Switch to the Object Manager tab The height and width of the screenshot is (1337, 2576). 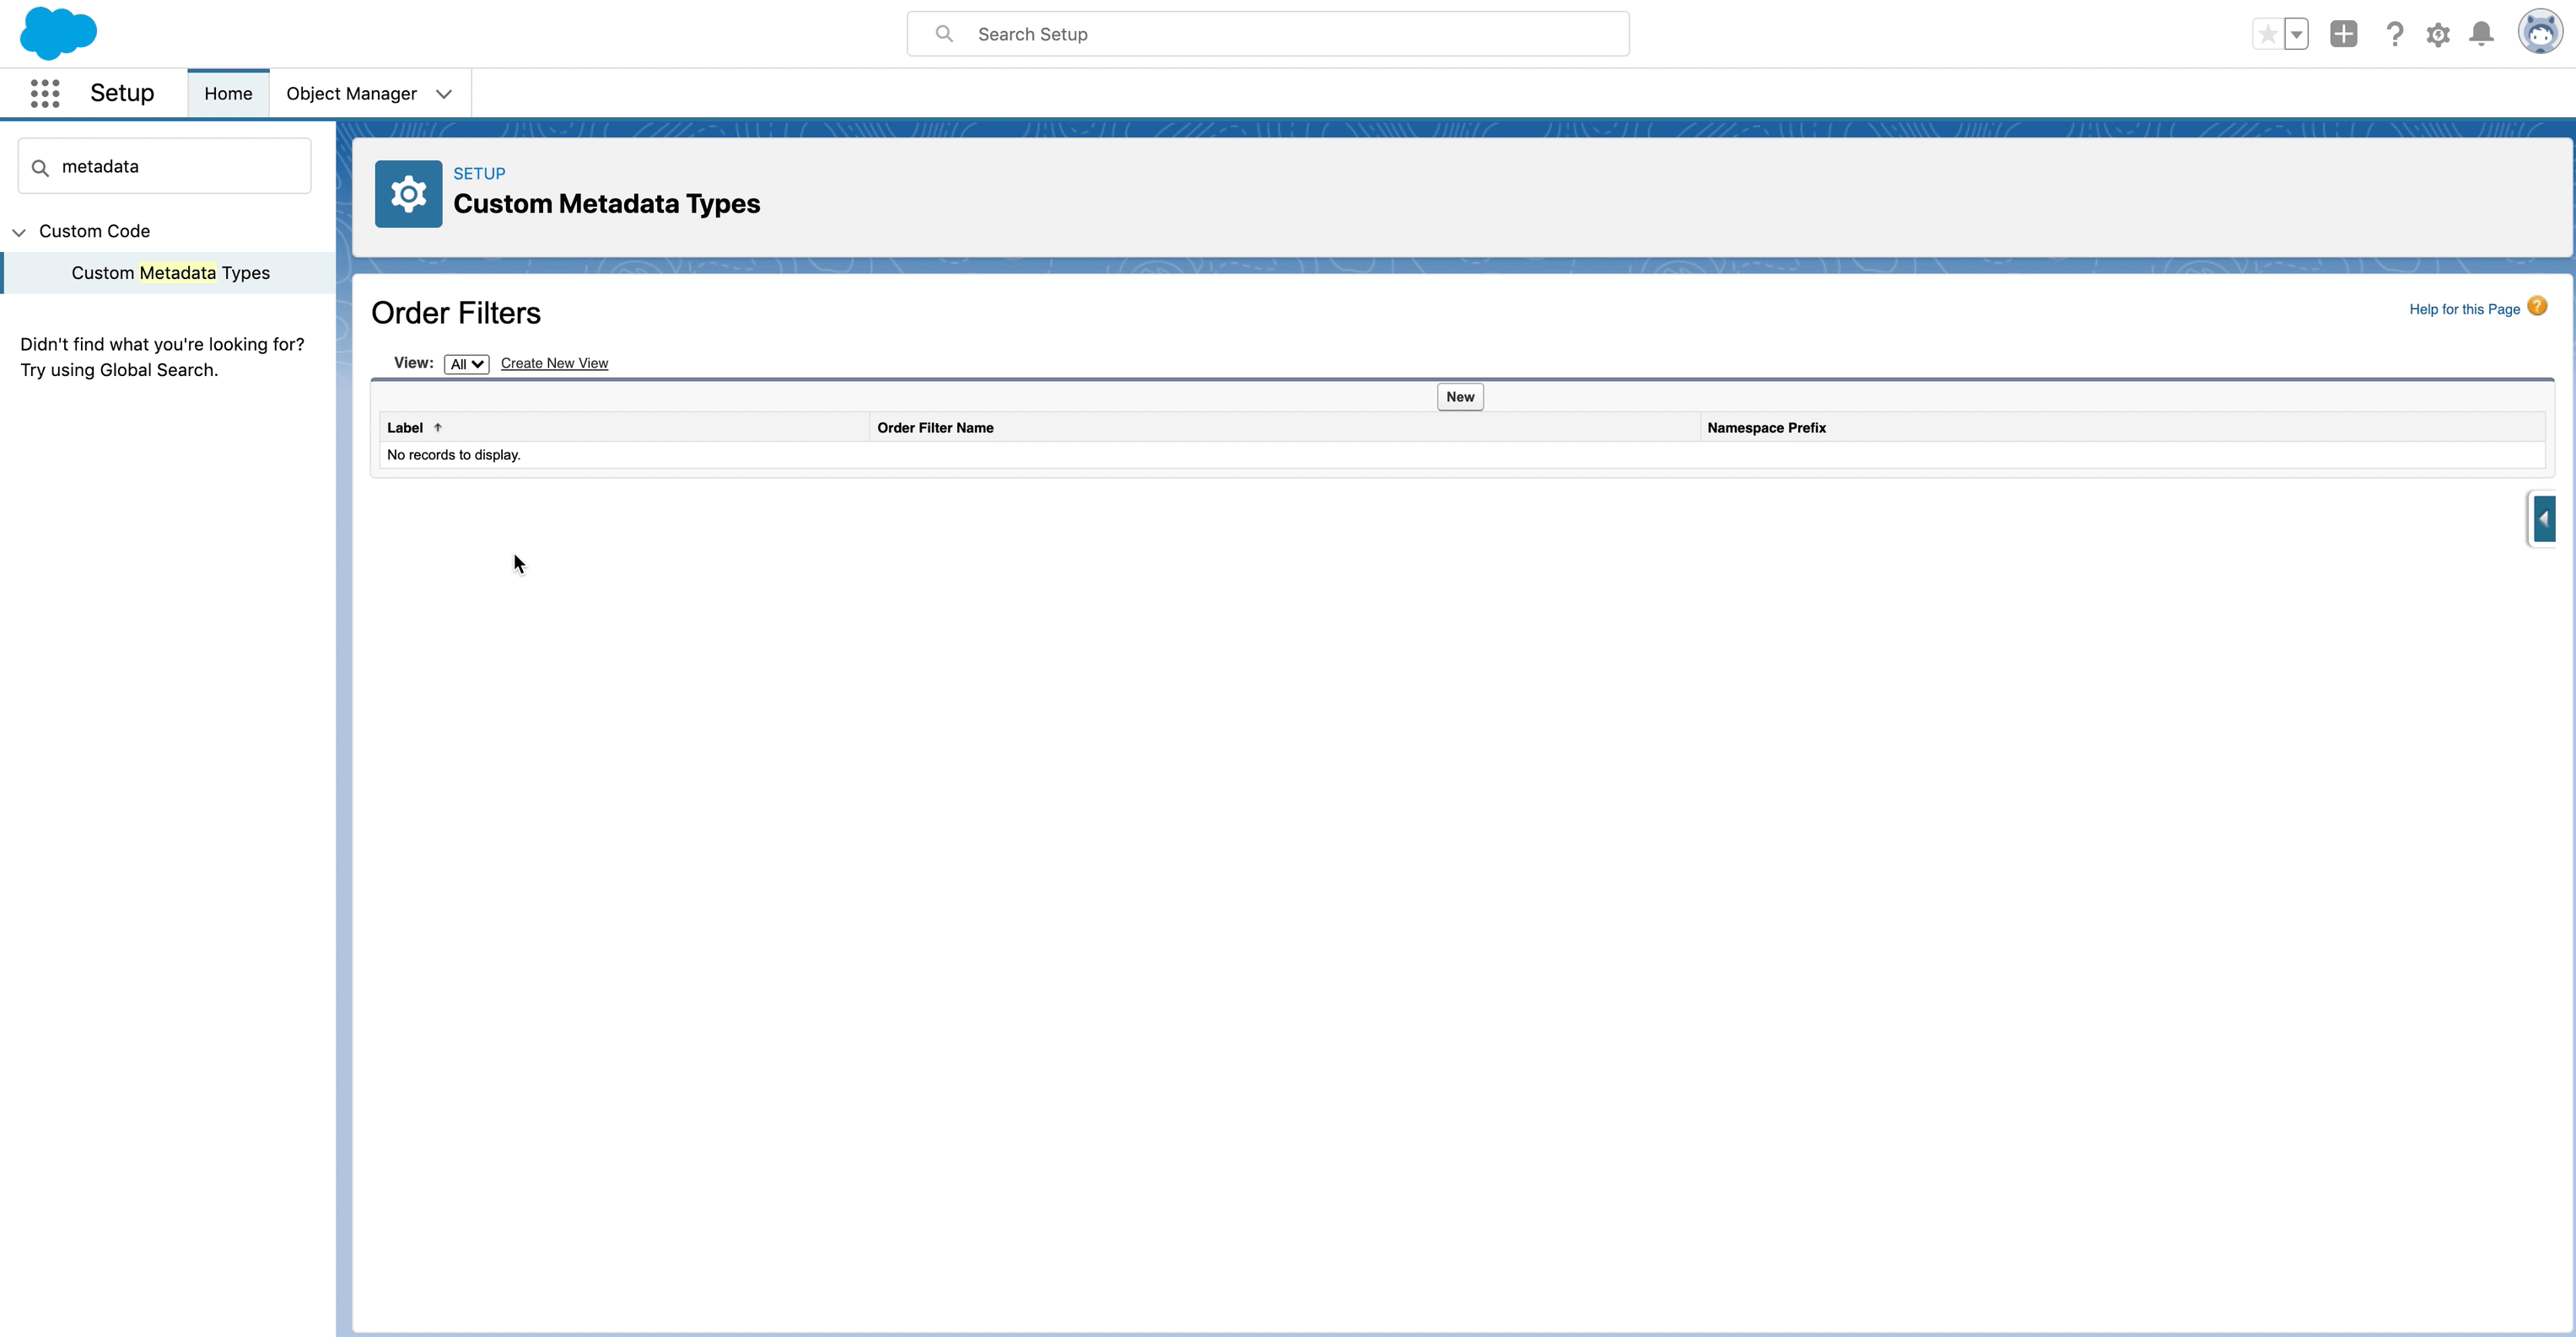coord(351,94)
